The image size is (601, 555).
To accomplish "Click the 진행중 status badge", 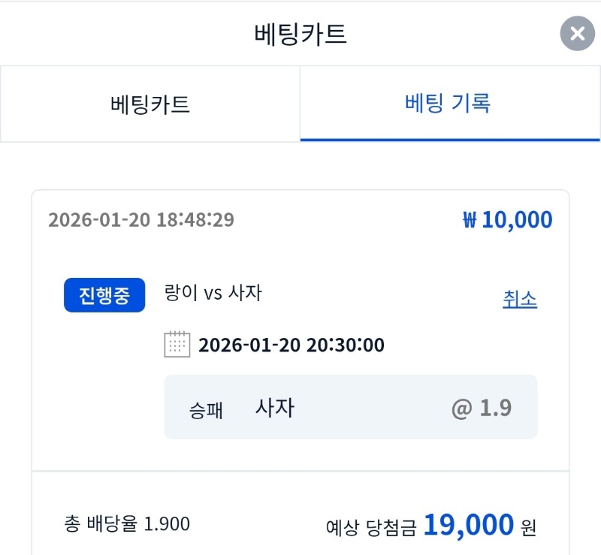I will pyautogui.click(x=104, y=295).
